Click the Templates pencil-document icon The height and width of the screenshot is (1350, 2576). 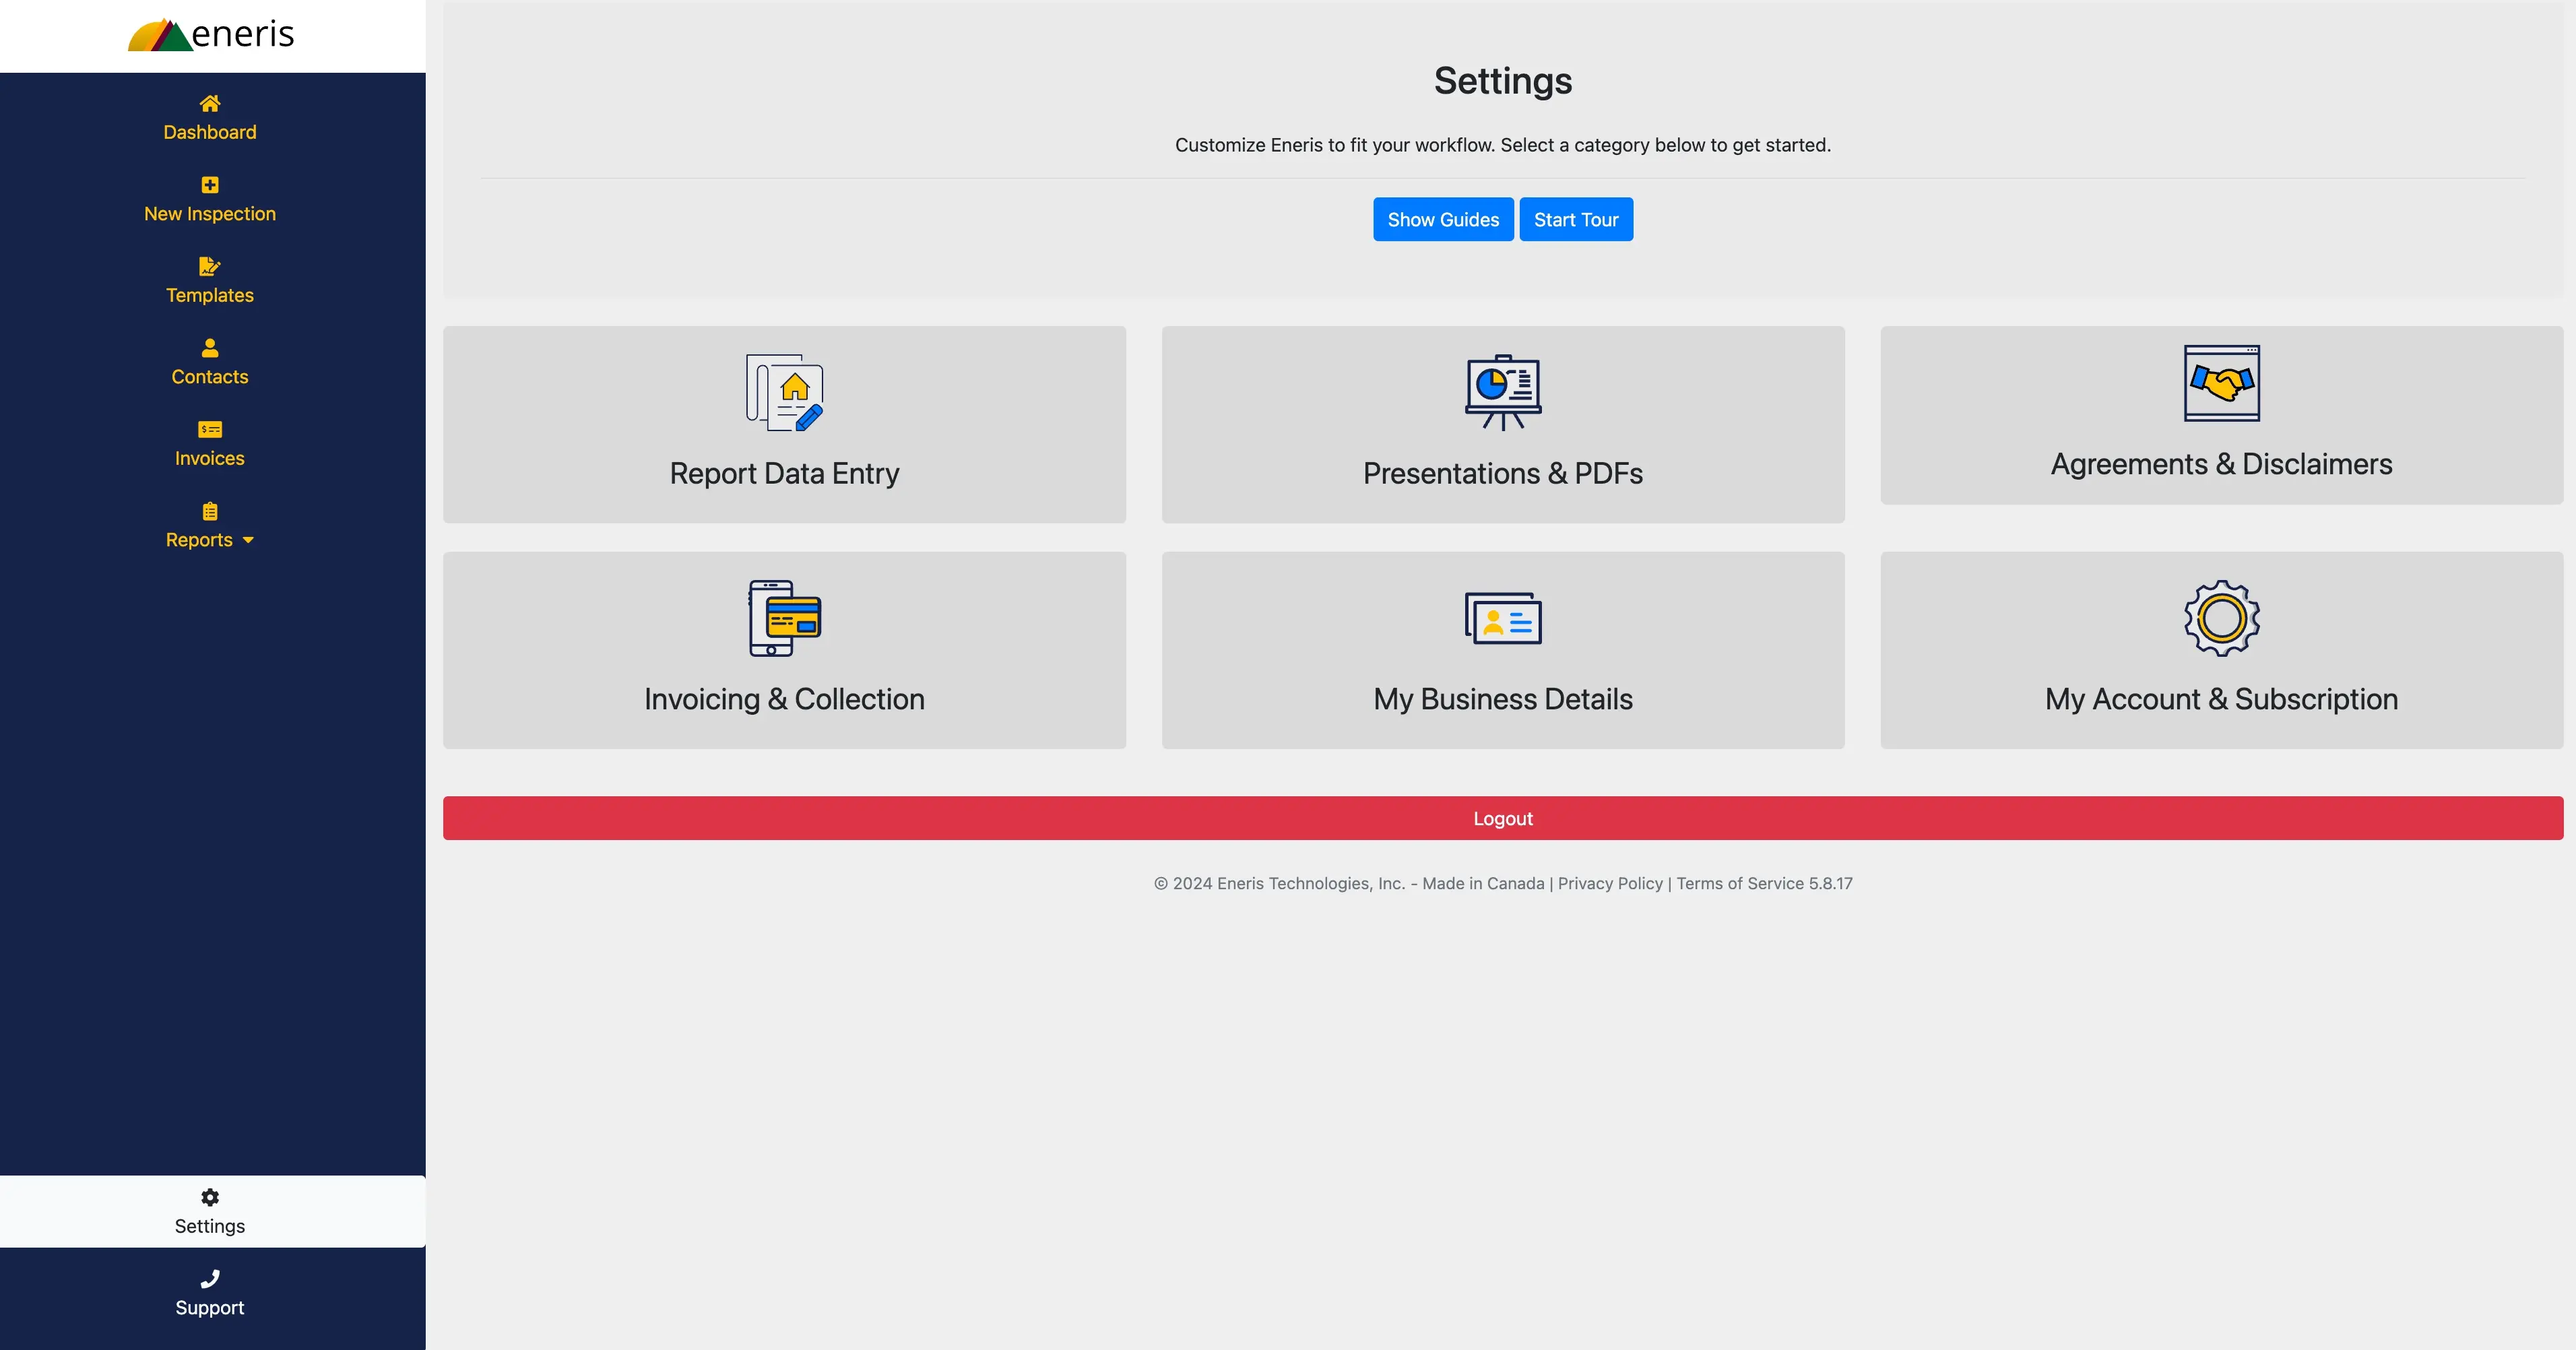click(x=210, y=266)
